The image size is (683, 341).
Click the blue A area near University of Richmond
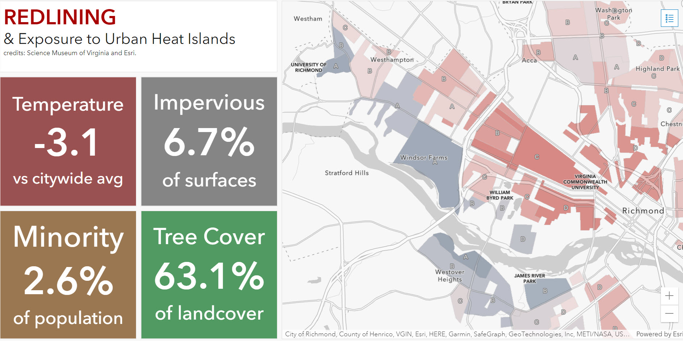tap(335, 66)
